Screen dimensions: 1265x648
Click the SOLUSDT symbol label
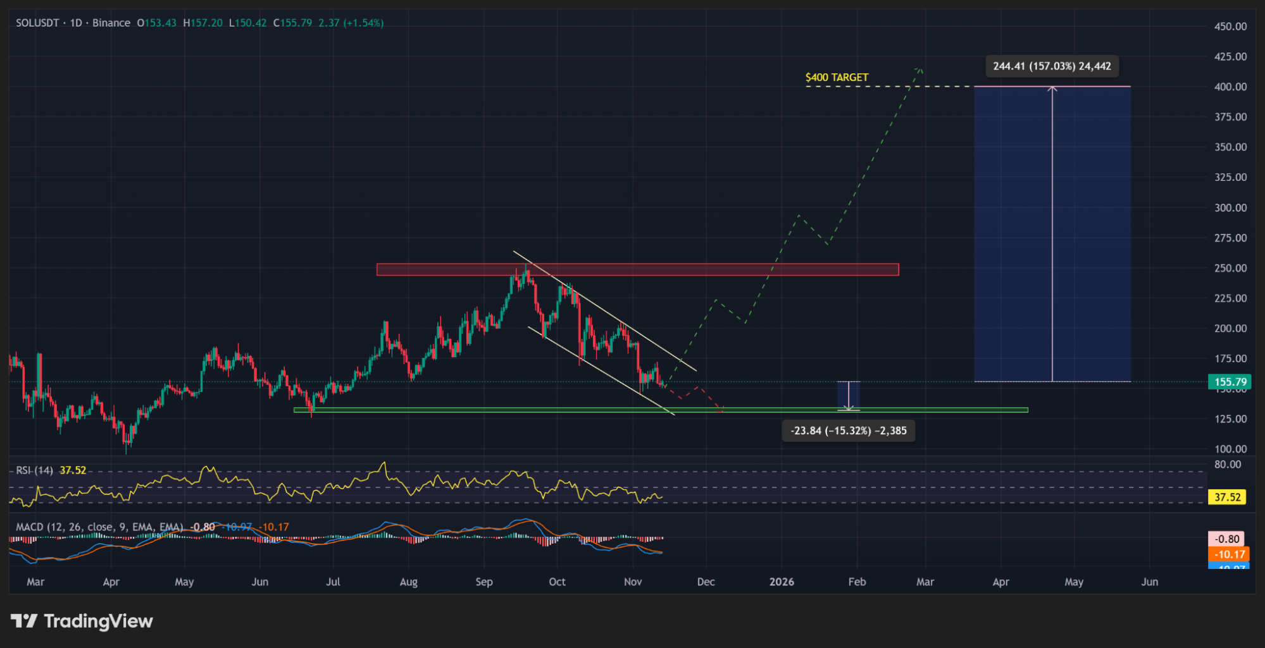pyautogui.click(x=37, y=23)
